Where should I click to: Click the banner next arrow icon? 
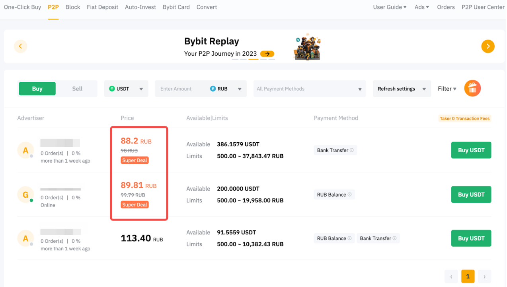487,46
